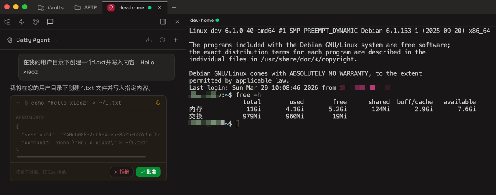Open the host tree icon in sidebar toolbar
Viewport: 496px width, 195px height.
[7, 22]
